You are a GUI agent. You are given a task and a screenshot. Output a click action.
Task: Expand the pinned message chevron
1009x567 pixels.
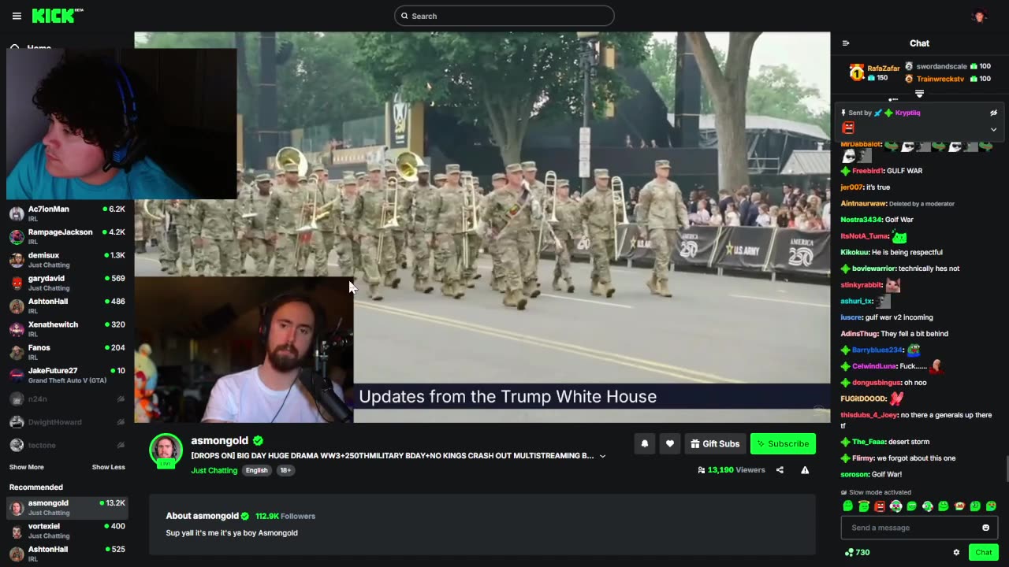(x=993, y=129)
